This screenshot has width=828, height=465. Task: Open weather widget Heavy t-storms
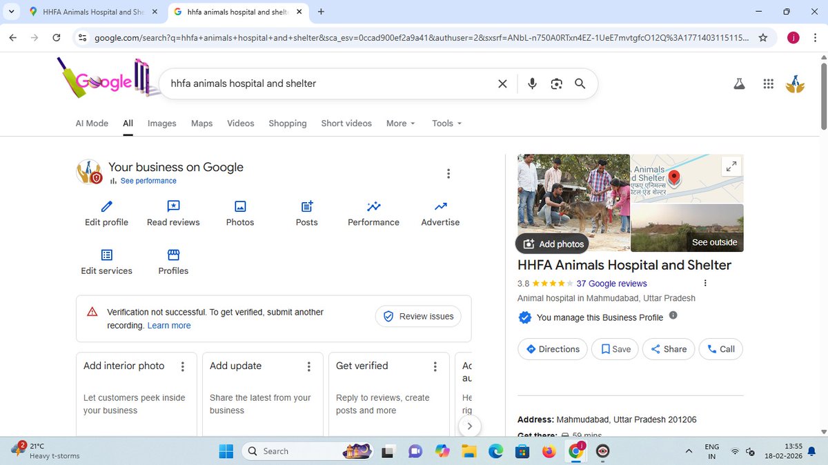(46, 451)
